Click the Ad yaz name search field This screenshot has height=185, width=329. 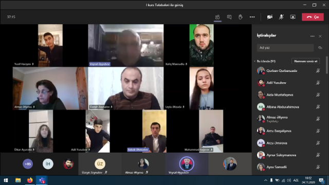click(285, 48)
